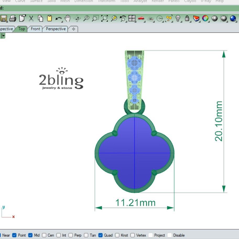Click the light bulb hide/show icon
The width and height of the screenshot is (239, 239).
point(178,18)
